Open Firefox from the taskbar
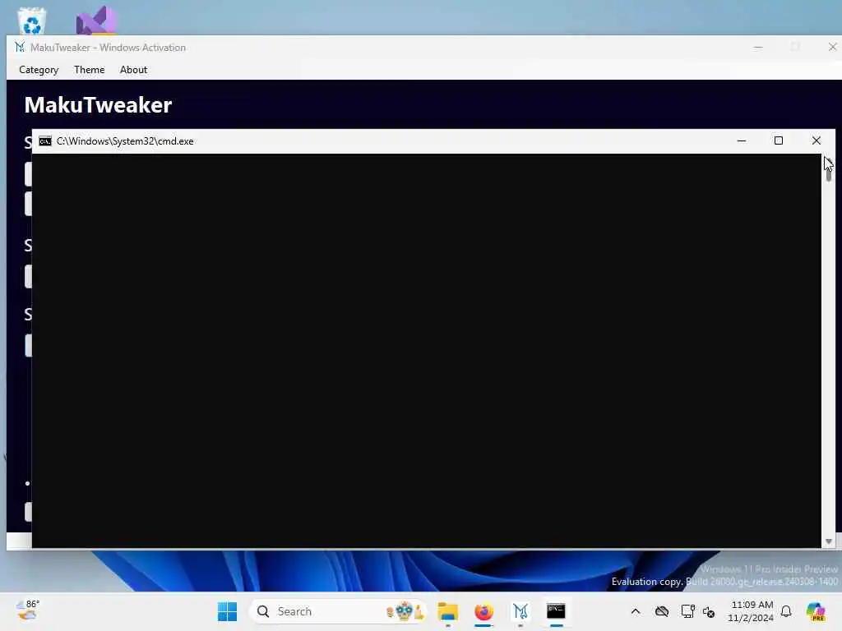This screenshot has height=631, width=842. (x=483, y=611)
